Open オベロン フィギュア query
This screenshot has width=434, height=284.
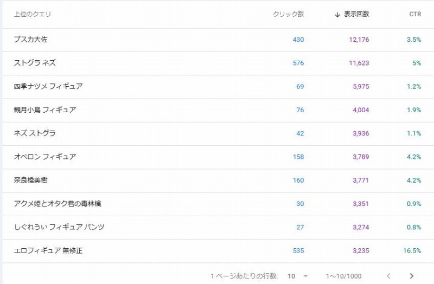coord(45,157)
